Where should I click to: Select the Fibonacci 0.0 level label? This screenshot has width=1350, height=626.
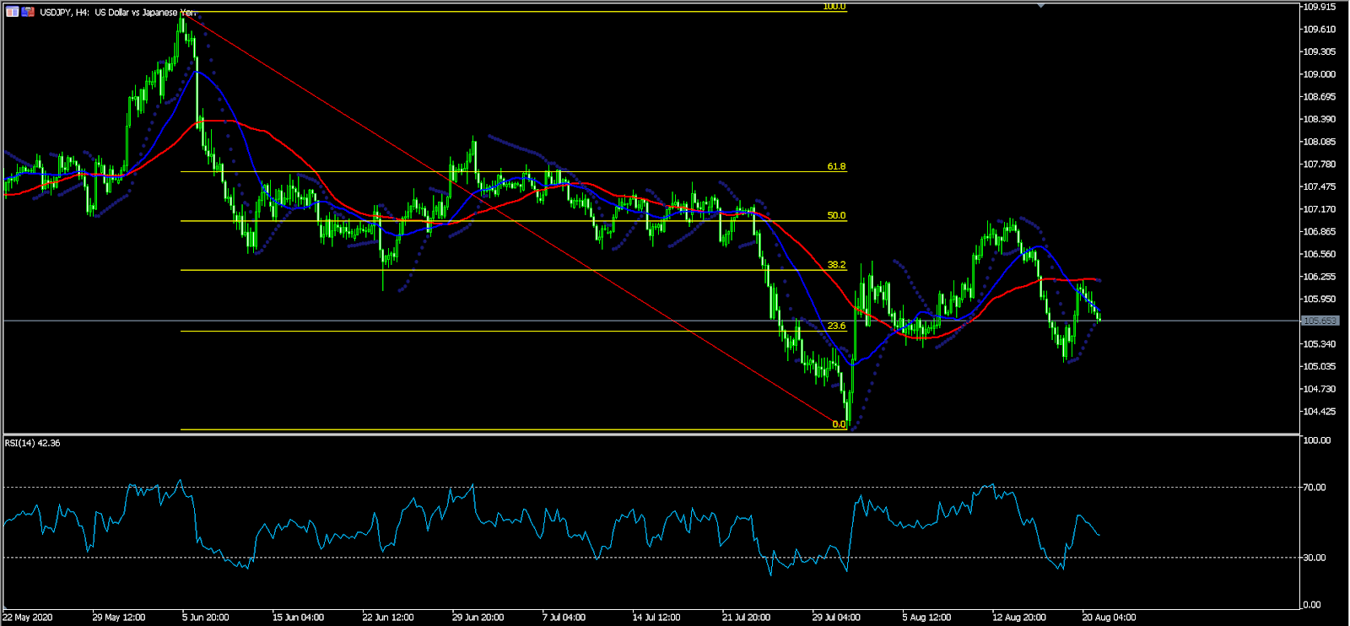click(x=839, y=424)
